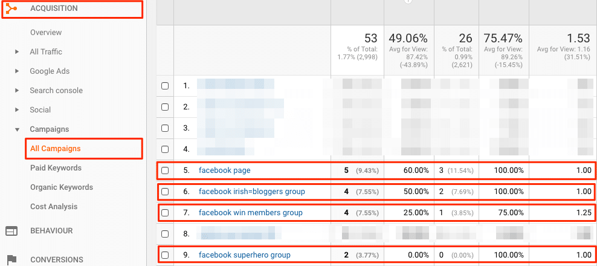Open Organic Keywords report
This screenshot has width=597, height=266.
[61, 187]
